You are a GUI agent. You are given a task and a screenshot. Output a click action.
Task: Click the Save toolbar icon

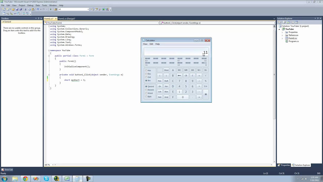coord(17,9)
